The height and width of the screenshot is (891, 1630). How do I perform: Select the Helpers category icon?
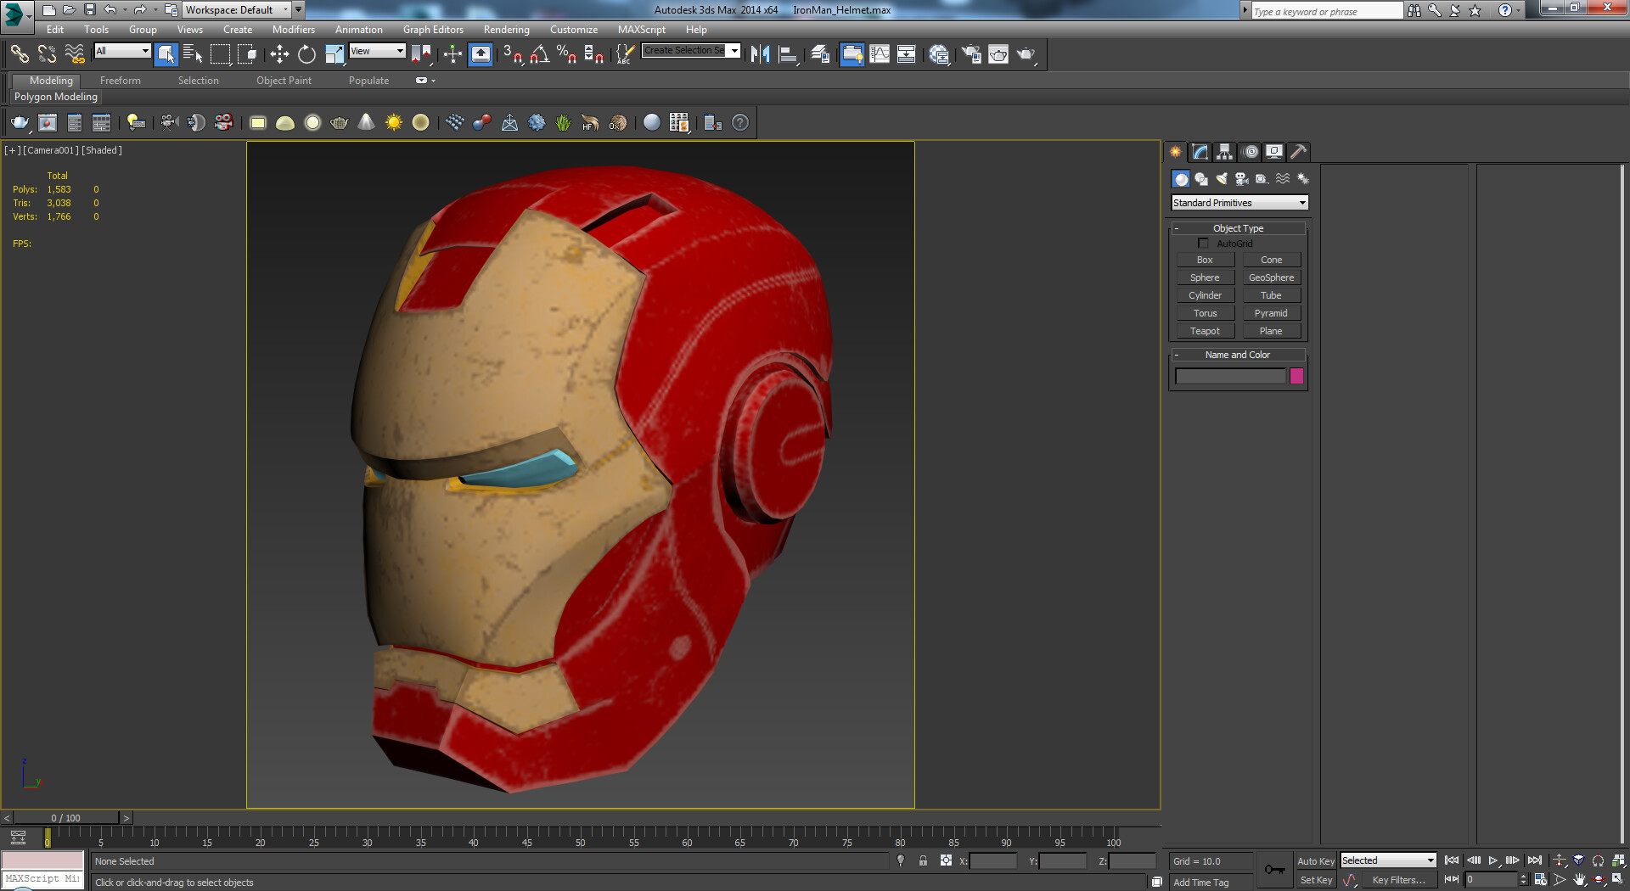click(1262, 179)
